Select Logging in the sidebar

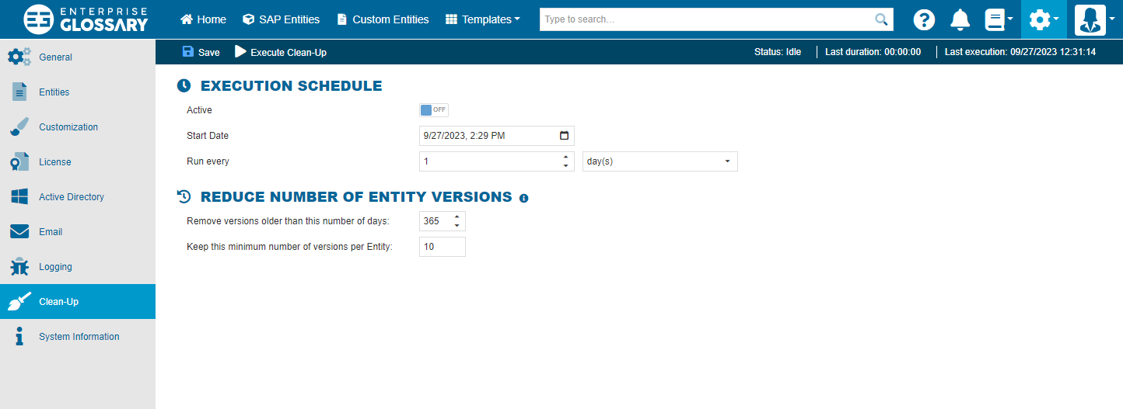click(55, 267)
